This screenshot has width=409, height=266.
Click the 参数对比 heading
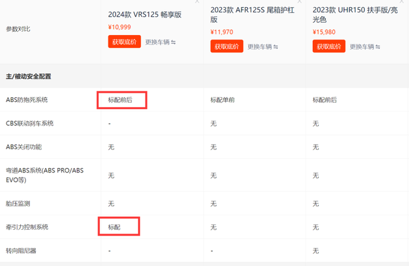tap(18, 29)
